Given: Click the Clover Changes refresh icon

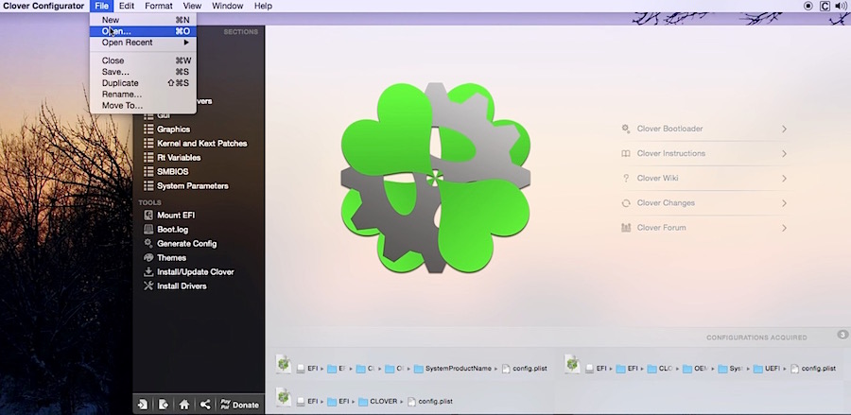Looking at the screenshot, I should [x=626, y=203].
